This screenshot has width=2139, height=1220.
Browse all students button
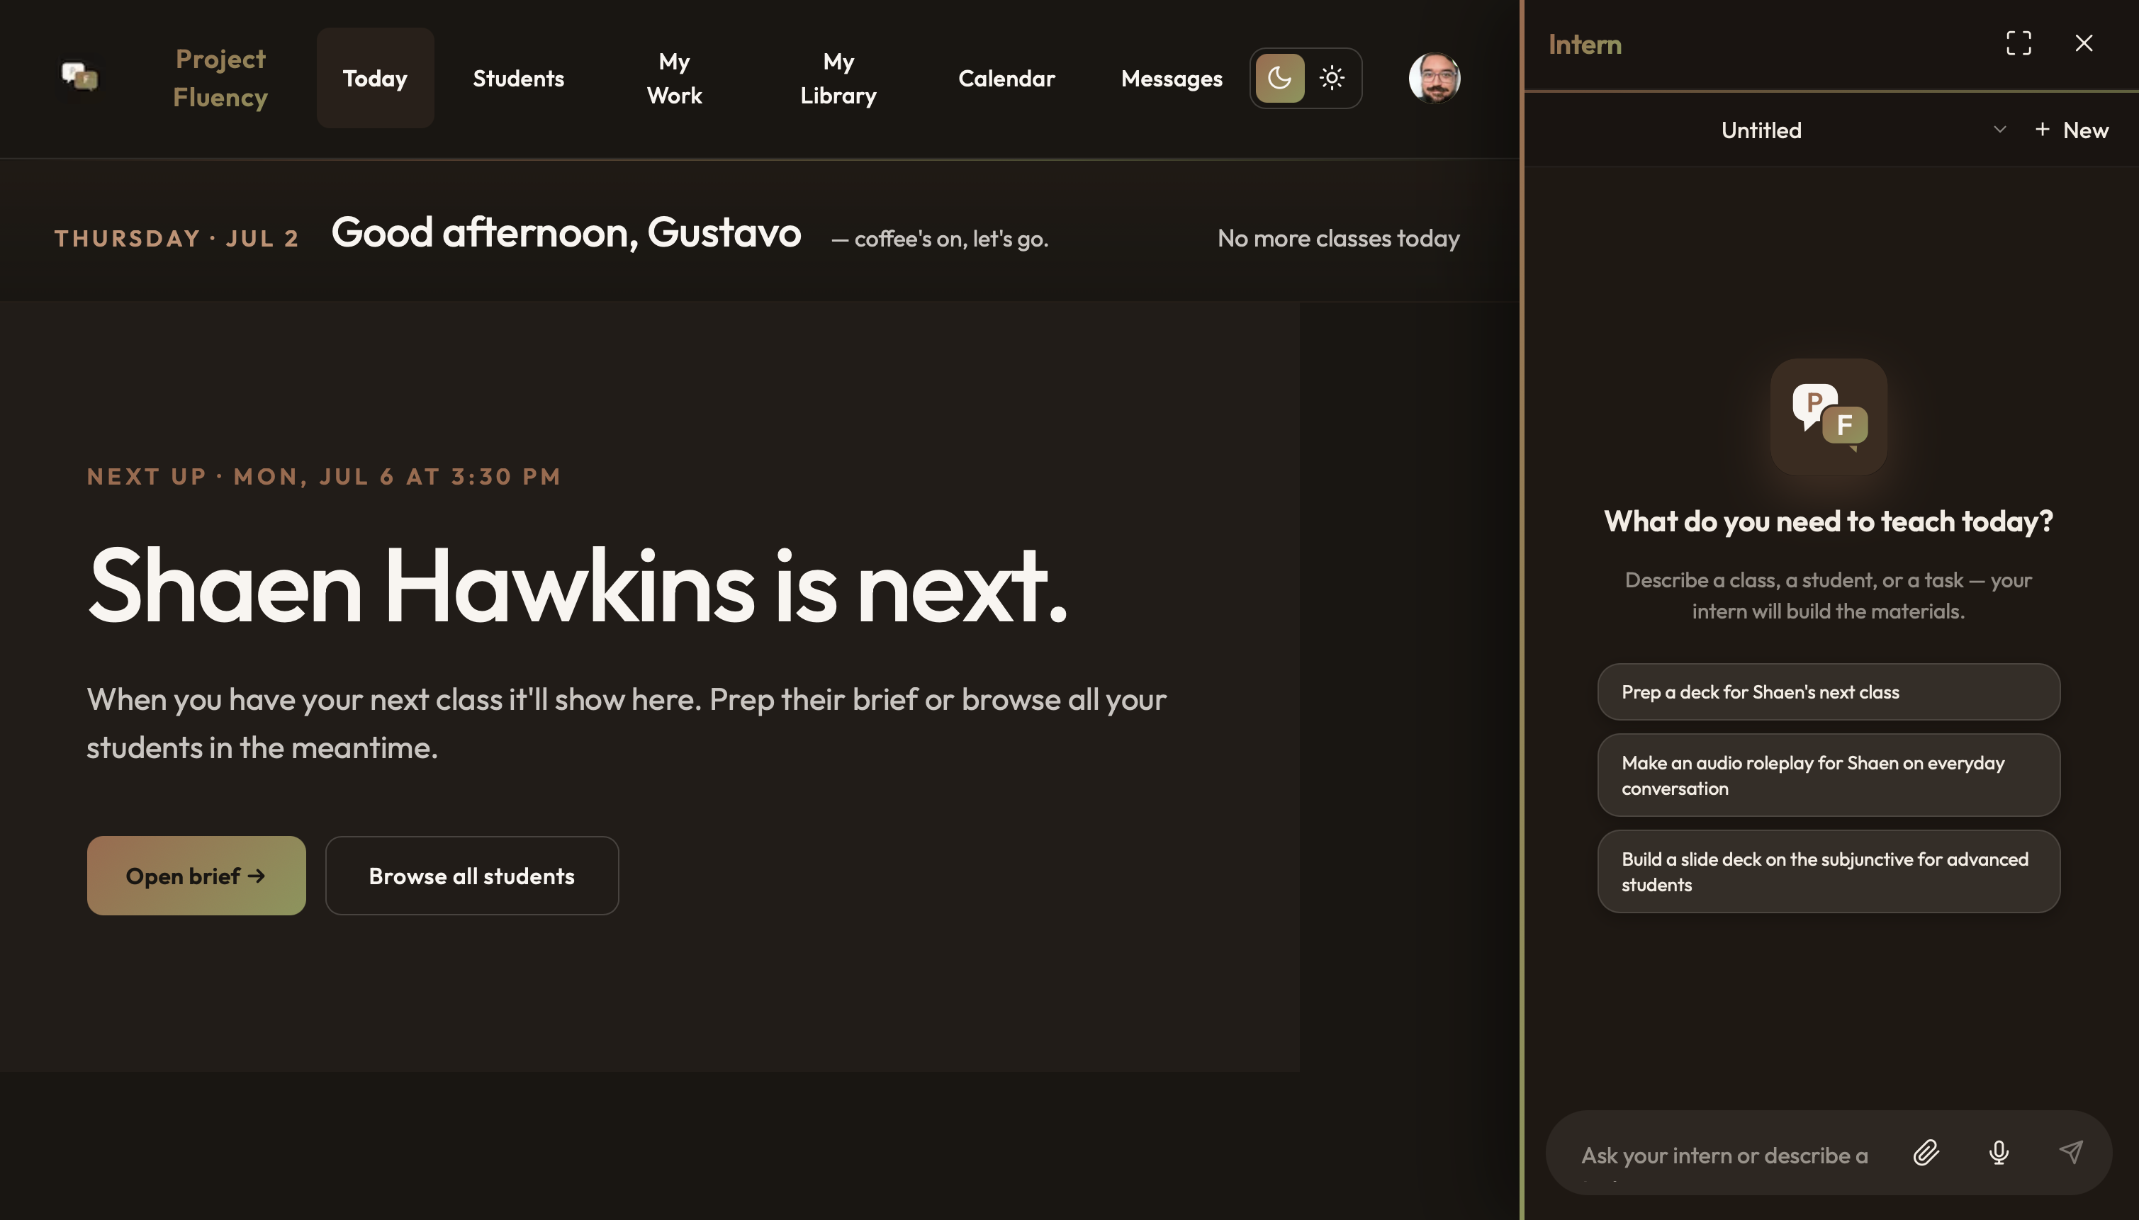[x=472, y=876]
